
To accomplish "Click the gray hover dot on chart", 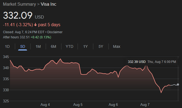I will point(178,85).
